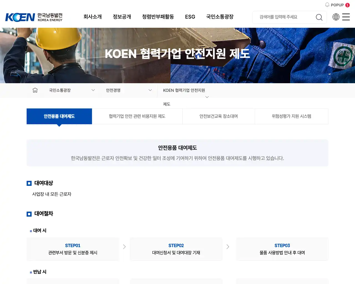Image resolution: width=355 pixels, height=284 pixels.
Task: Open the 회사소개 menu
Action: [x=93, y=17]
